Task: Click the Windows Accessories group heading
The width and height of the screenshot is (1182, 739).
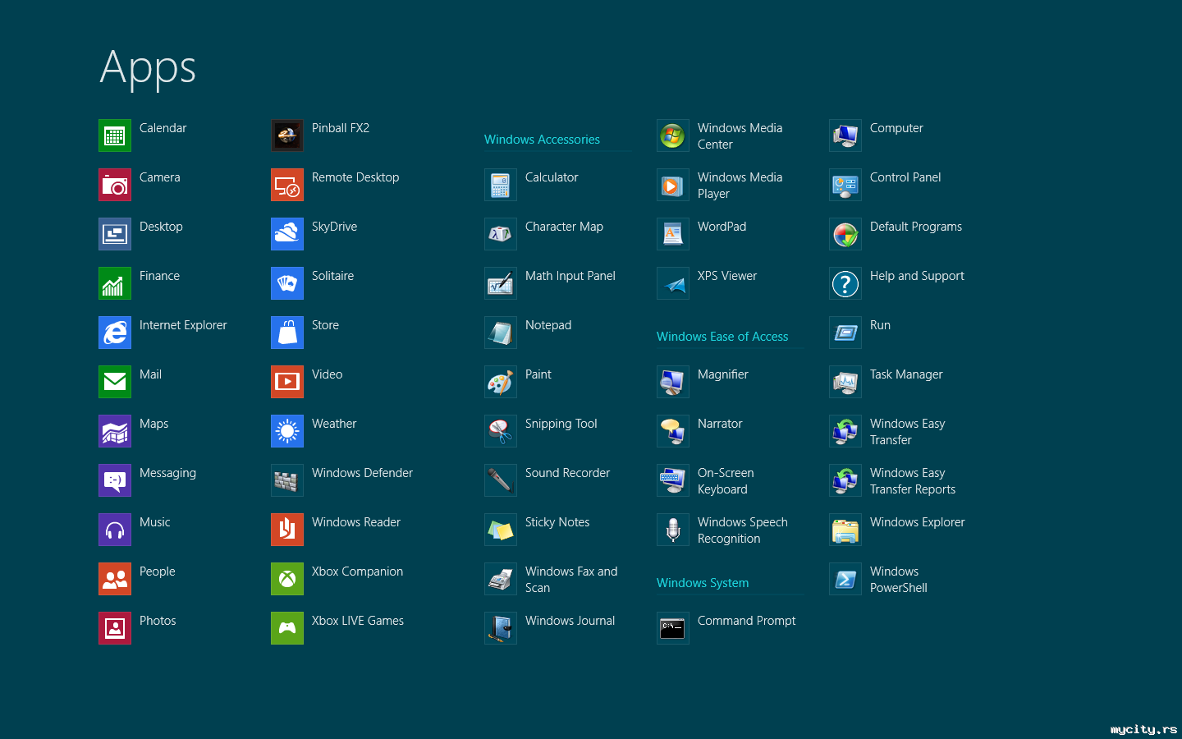Action: (542, 140)
